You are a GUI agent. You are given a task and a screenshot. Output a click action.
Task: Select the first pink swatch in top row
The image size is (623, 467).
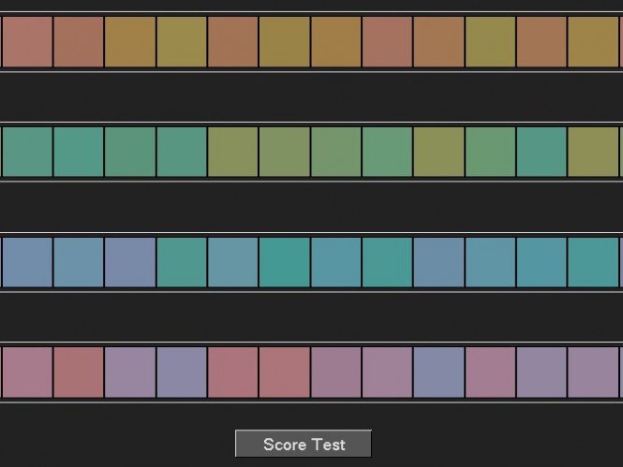pos(27,42)
